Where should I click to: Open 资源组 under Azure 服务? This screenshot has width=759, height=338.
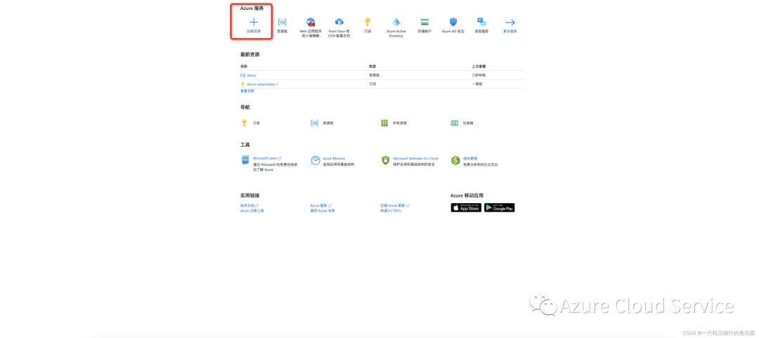point(282,25)
